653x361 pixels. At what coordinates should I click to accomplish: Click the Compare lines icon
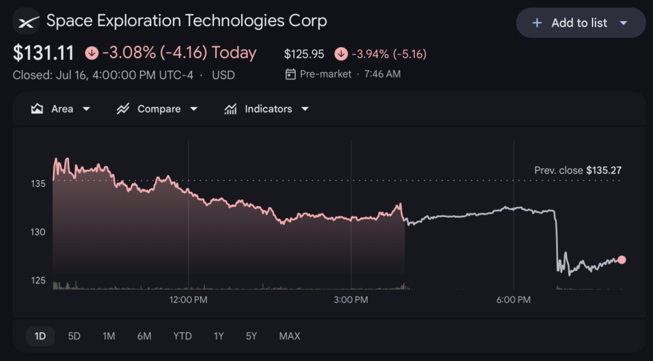point(123,109)
